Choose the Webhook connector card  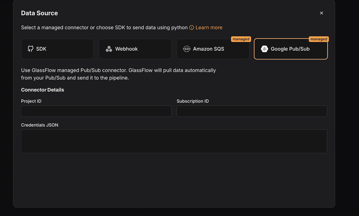[135, 49]
